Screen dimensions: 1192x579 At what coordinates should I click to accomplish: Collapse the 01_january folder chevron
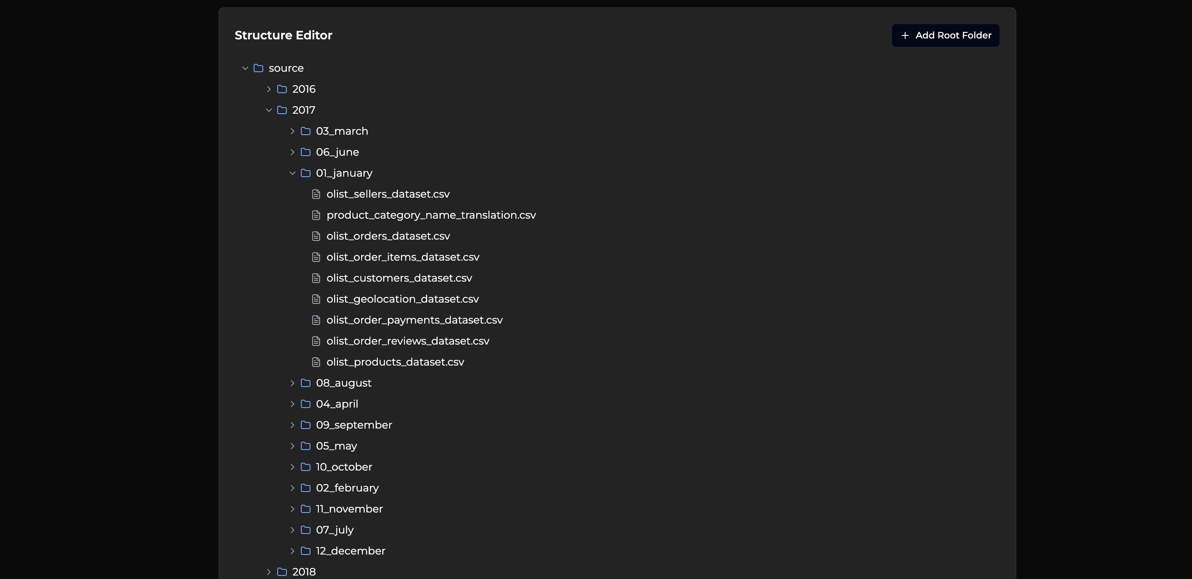point(293,173)
